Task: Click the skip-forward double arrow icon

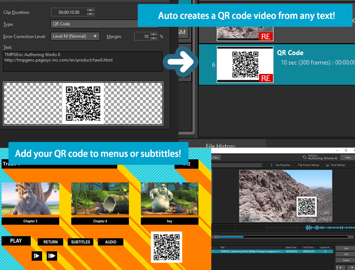Action: point(52,256)
